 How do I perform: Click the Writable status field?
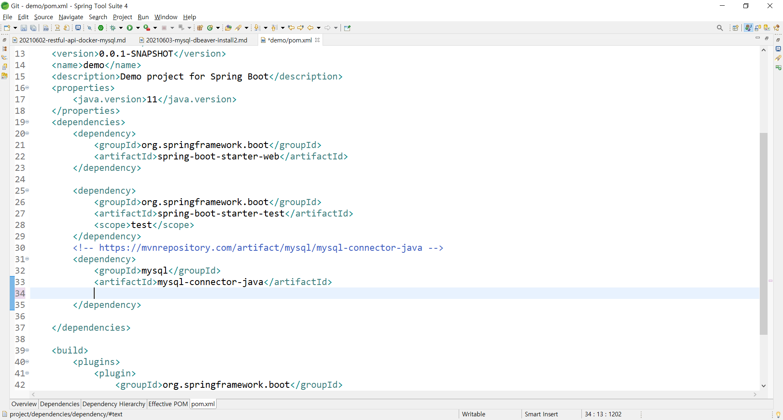pyautogui.click(x=473, y=414)
